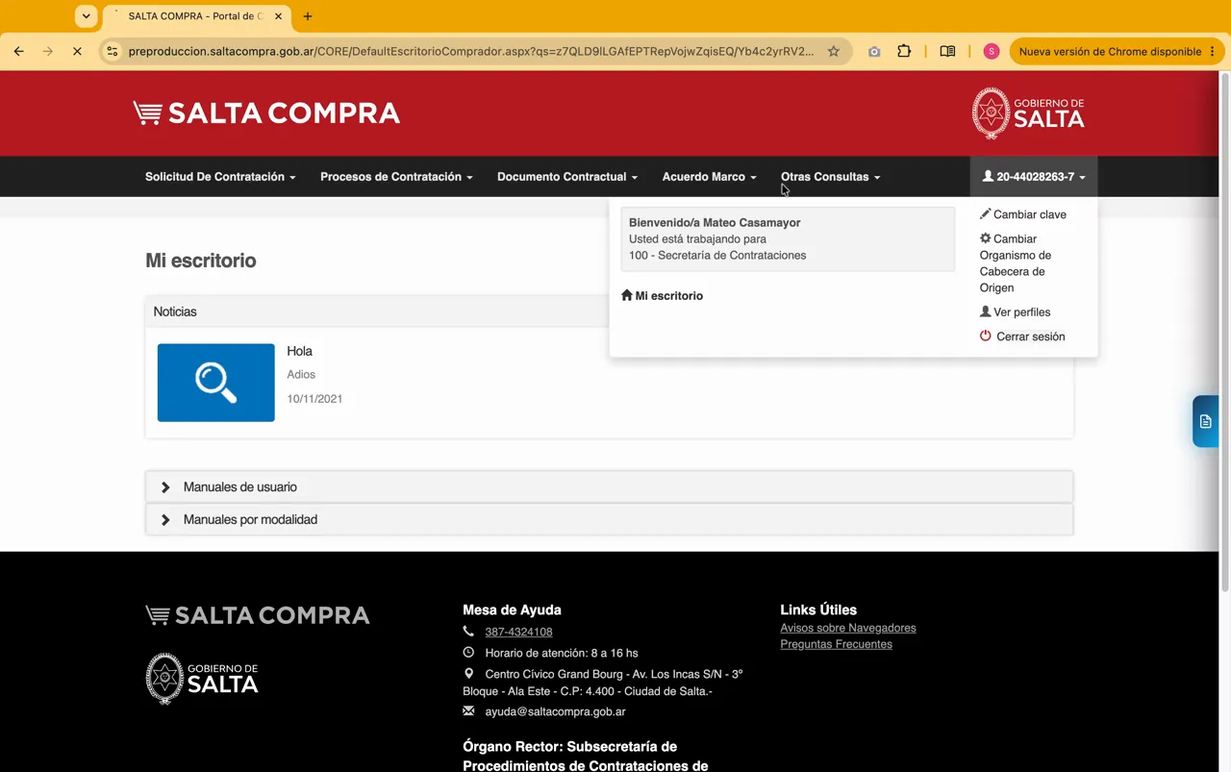
Task: Click the 100 - Secretaría de Contrataciones text
Action: 717,255
